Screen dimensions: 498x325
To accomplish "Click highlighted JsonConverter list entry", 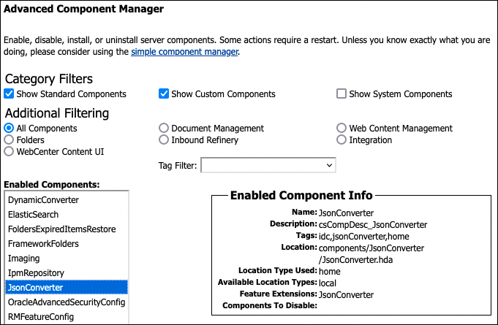I will (67, 288).
